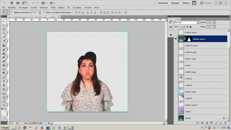Screen dimensions: 231x130
Task: Open the Filtro menu
Action: [53, 7]
